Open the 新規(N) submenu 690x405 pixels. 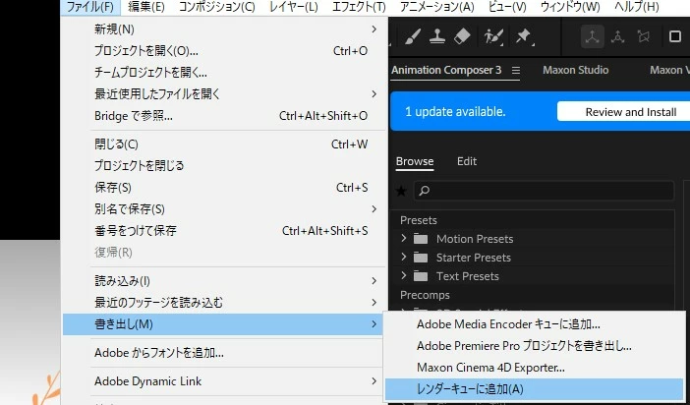(223, 29)
